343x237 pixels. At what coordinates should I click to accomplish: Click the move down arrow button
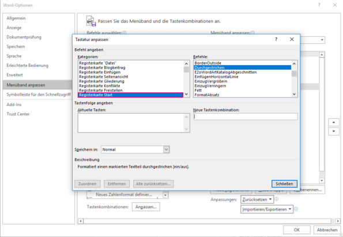coord(334,131)
